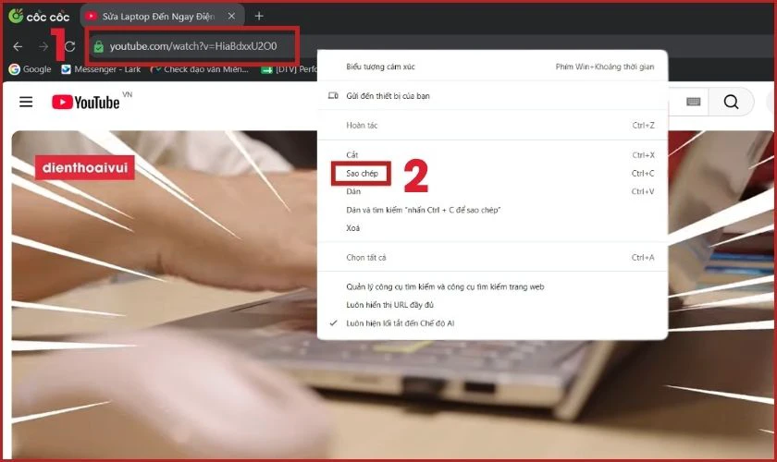Screen dimensions: 777x462
Task: Select Sao chép in context menu
Action: coord(492,174)
